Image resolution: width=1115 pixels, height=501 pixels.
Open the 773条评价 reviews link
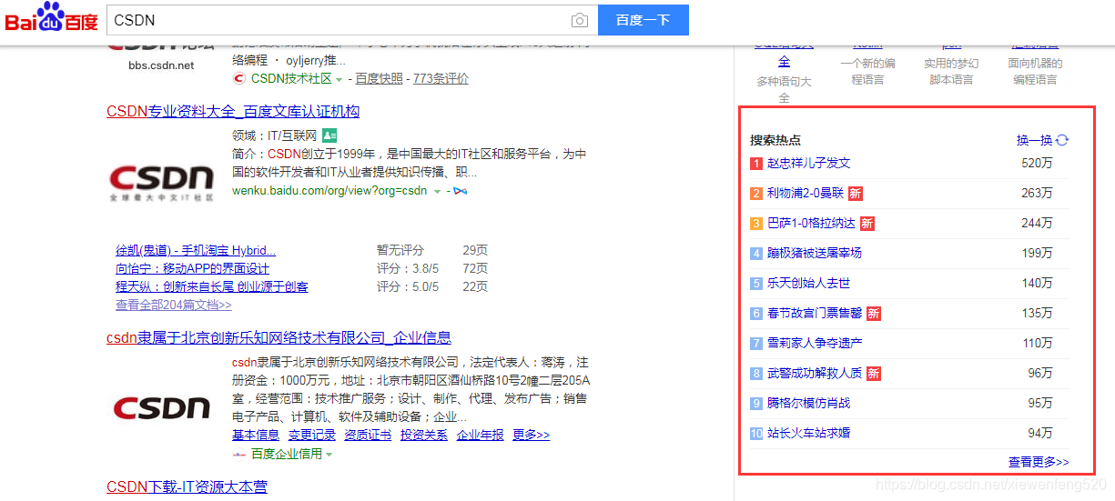[441, 79]
